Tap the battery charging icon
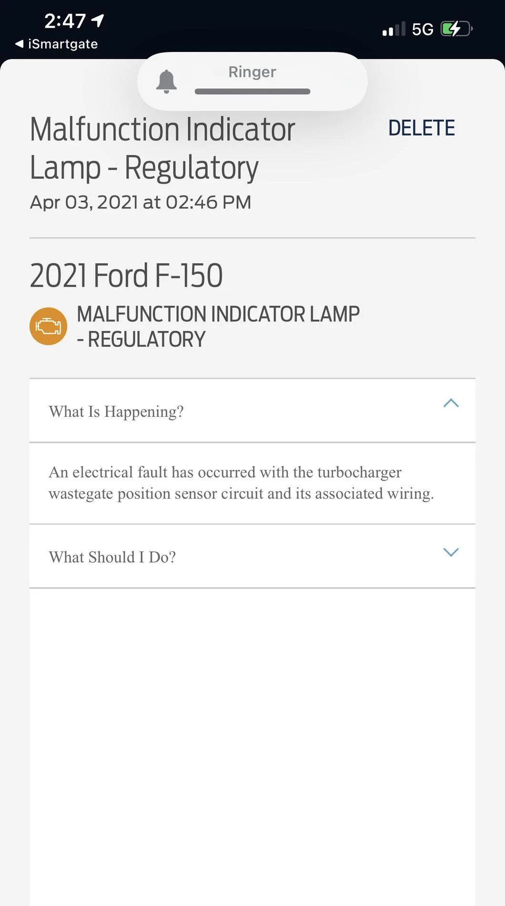 [456, 29]
